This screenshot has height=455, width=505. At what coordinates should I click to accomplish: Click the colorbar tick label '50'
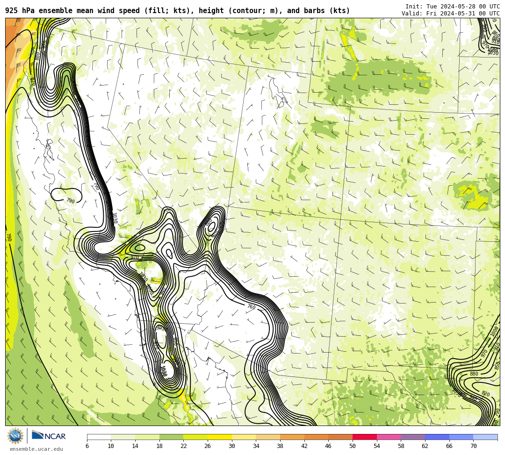(x=353, y=446)
